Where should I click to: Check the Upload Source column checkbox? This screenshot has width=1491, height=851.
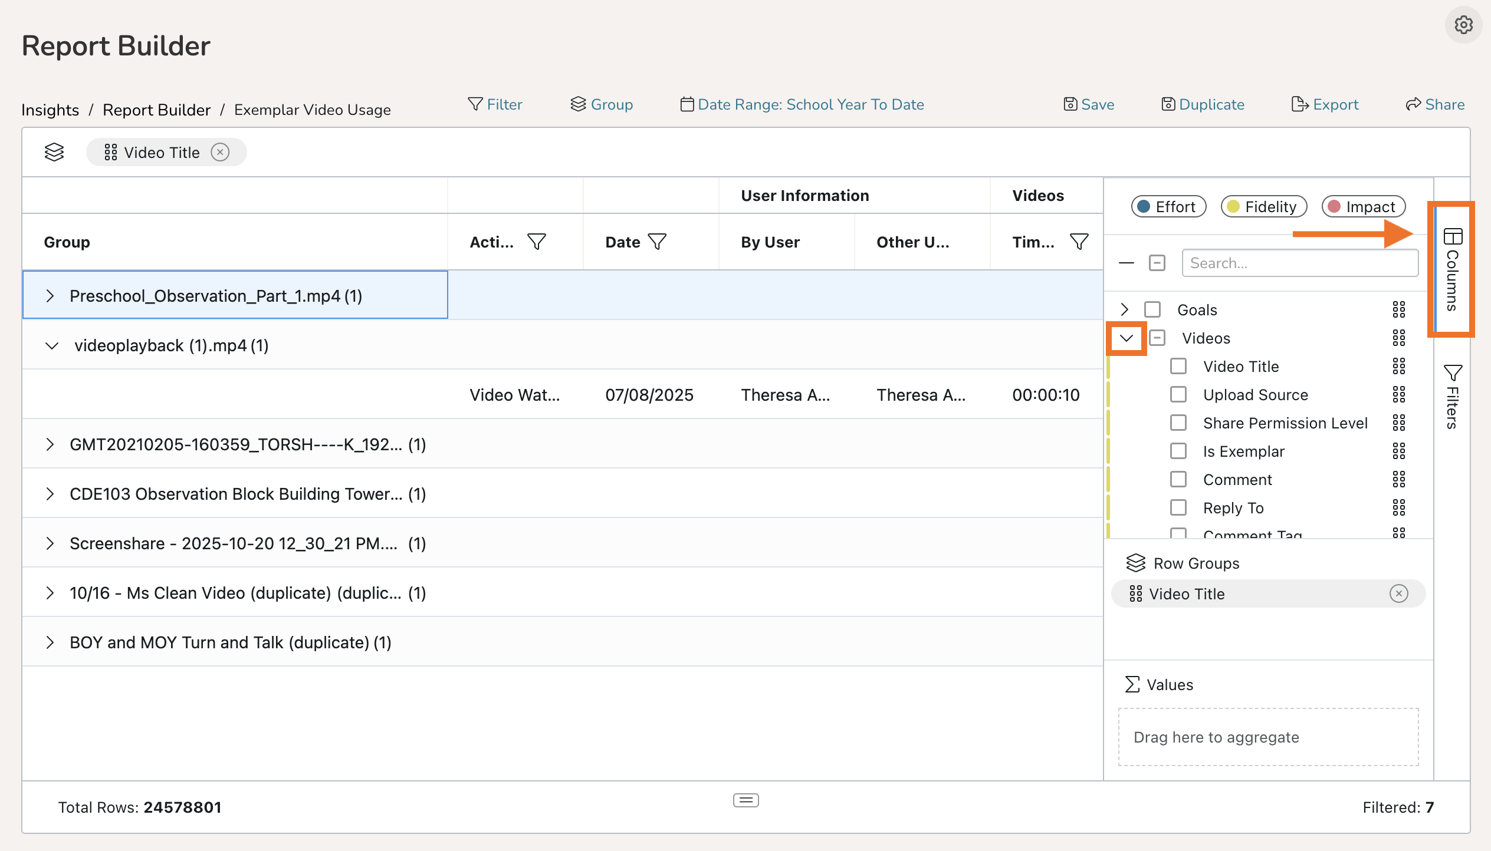pyautogui.click(x=1178, y=394)
